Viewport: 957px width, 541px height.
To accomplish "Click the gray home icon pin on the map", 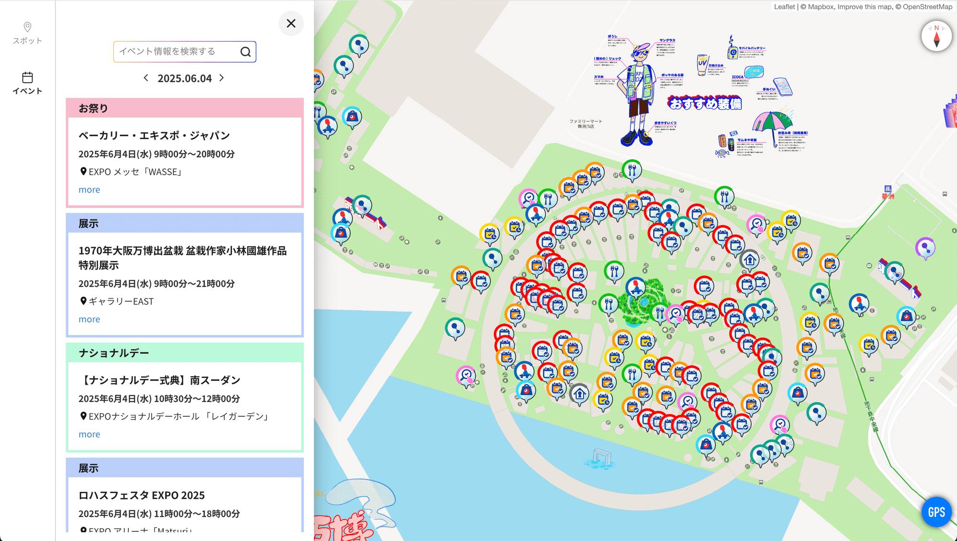I will pos(750,260).
